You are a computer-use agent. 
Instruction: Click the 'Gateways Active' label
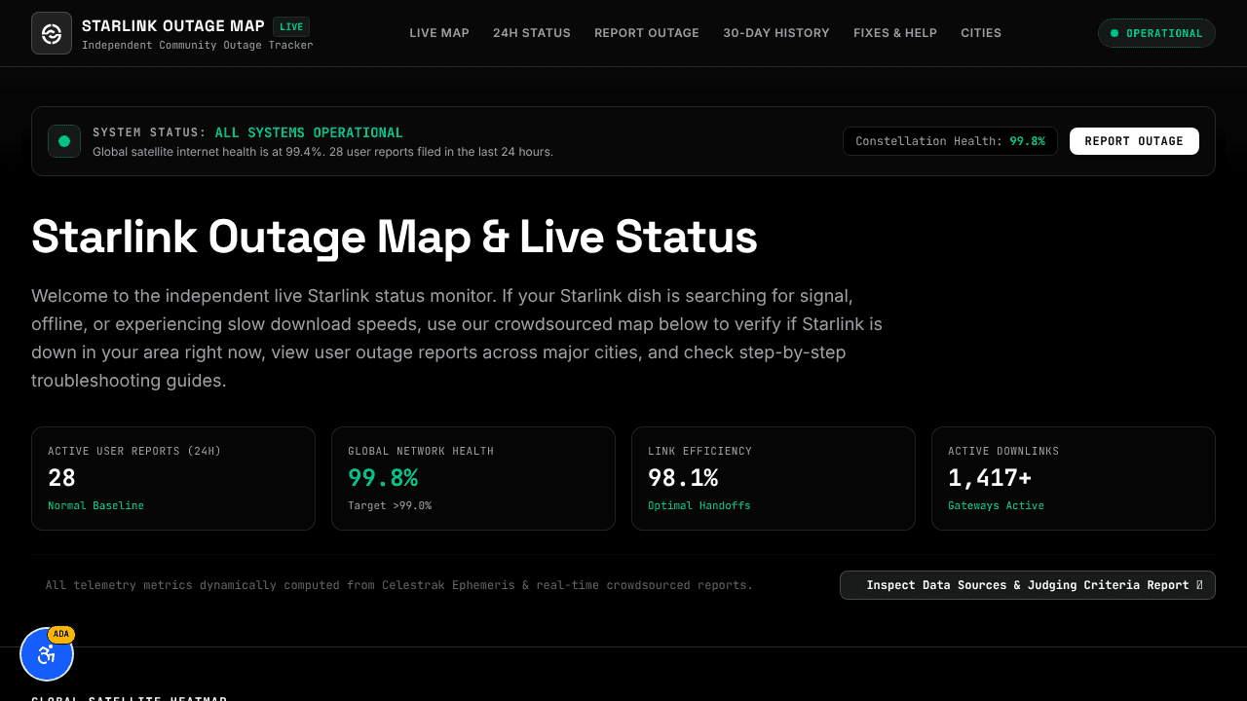(996, 505)
